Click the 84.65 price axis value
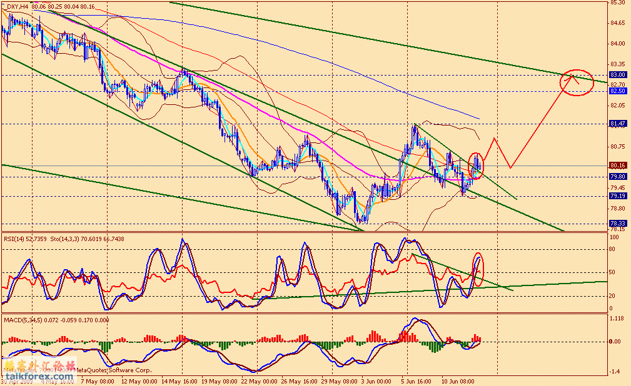Image resolution: width=631 pixels, height=386 pixels. (x=618, y=23)
